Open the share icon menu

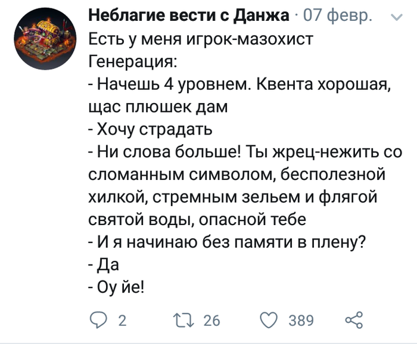pos(354,320)
